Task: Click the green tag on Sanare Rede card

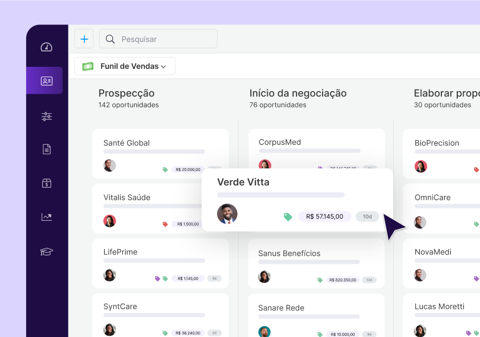Action: pyautogui.click(x=320, y=334)
